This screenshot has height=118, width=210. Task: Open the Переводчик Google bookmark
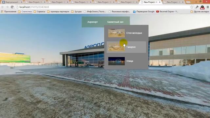pyautogui.click(x=144, y=11)
